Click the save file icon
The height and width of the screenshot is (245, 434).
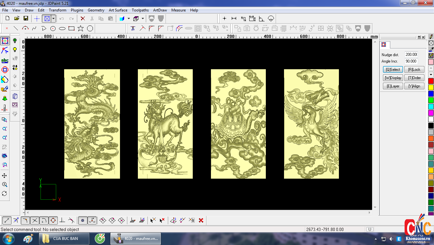pyautogui.click(x=26, y=19)
